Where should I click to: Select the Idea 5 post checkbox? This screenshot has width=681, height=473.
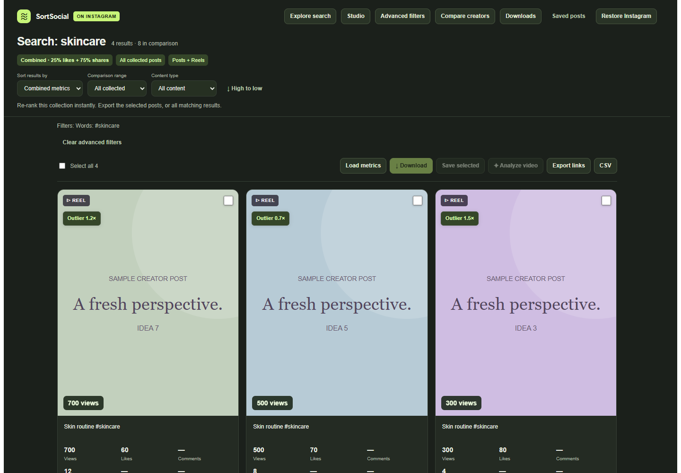[418, 201]
